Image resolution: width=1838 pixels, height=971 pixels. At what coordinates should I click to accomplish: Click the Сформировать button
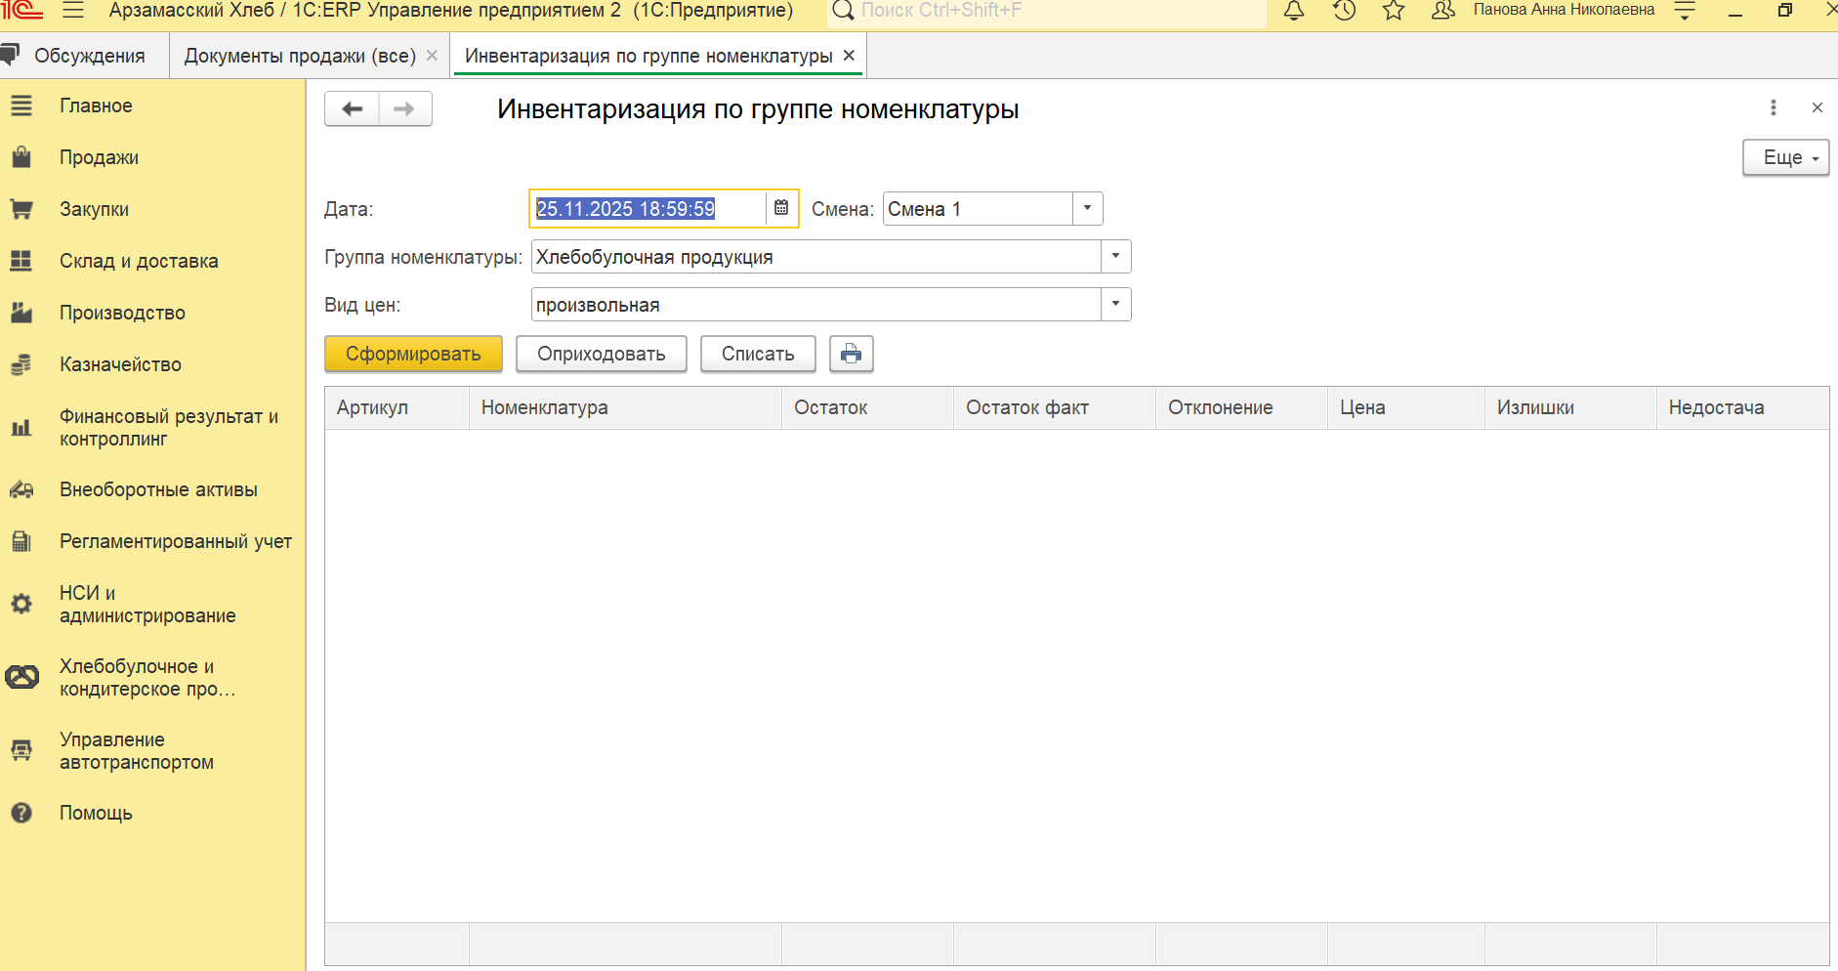click(x=413, y=354)
